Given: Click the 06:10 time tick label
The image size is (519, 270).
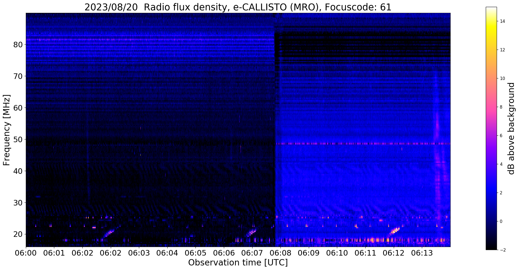Looking at the screenshot, I should 337,253.
